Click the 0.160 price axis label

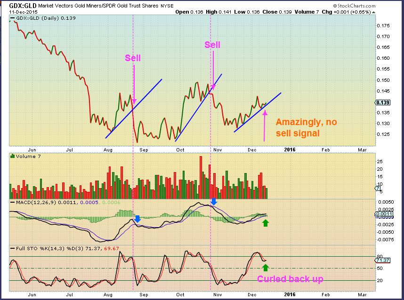point(383,58)
